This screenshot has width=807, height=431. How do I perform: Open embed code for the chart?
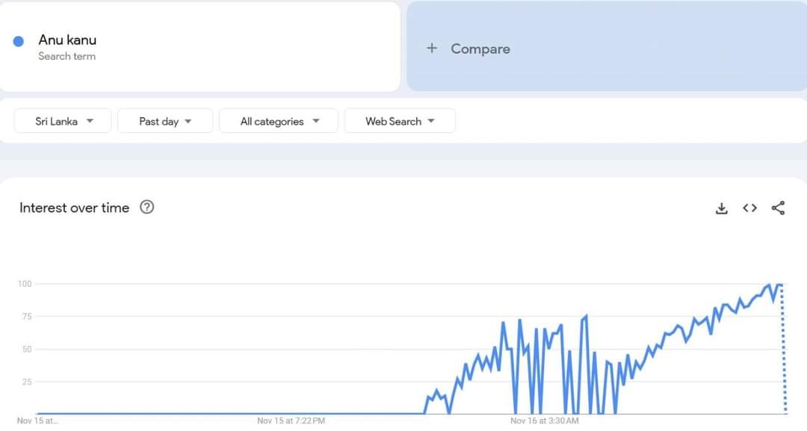coord(750,208)
